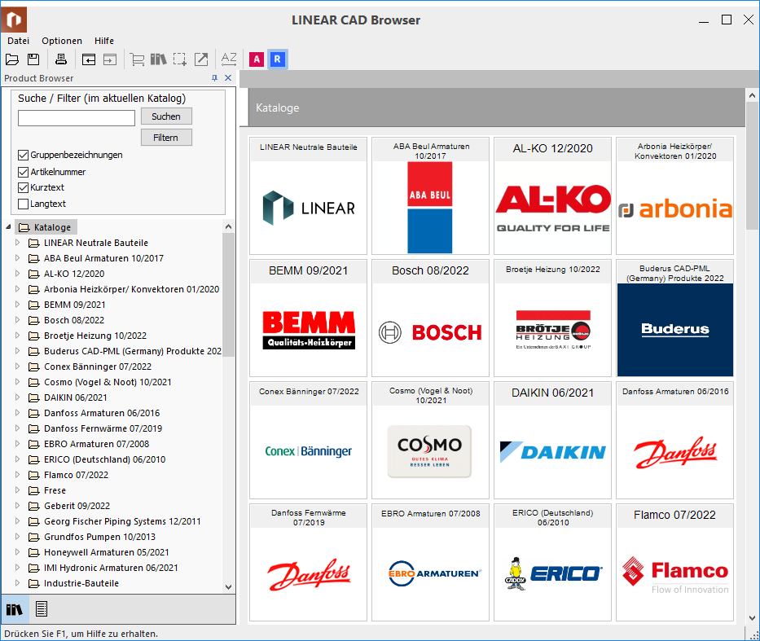Open the DAIKIN 06/2021 catalog tile
The image size is (760, 641).
(552, 440)
